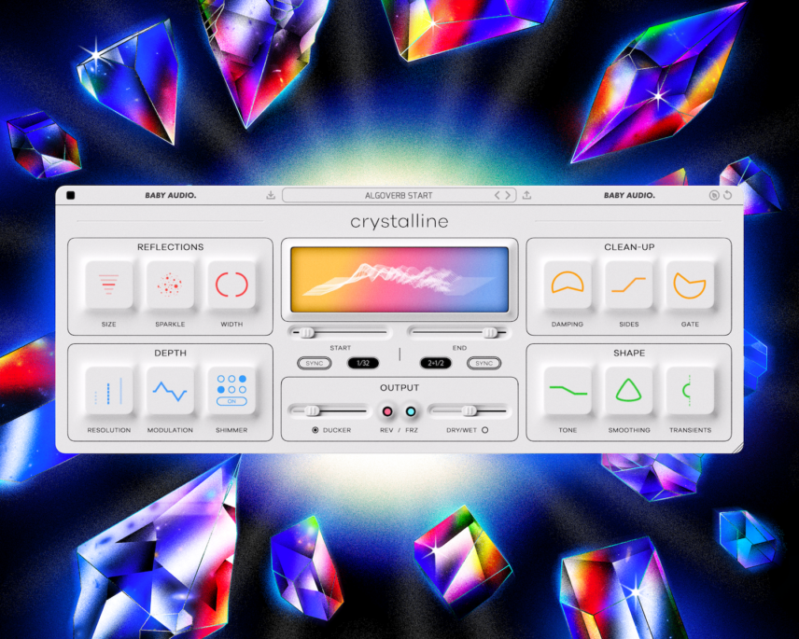The height and width of the screenshot is (639, 799).
Task: Go to the previous preset arrow
Action: (497, 195)
